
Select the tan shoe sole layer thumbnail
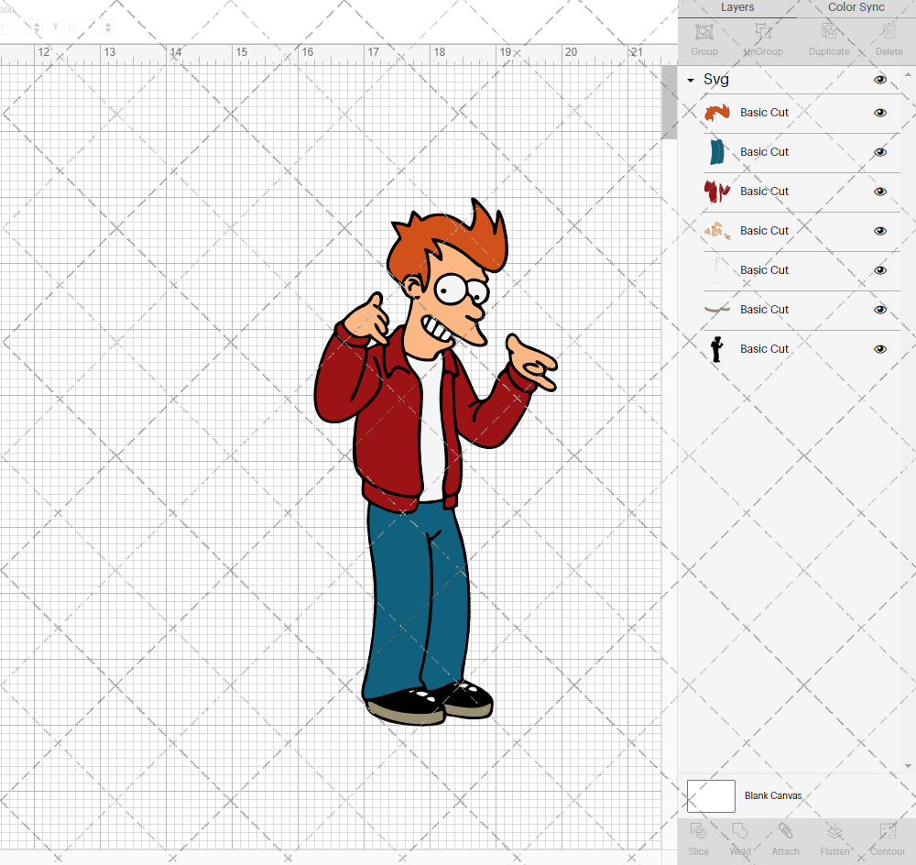click(x=717, y=309)
